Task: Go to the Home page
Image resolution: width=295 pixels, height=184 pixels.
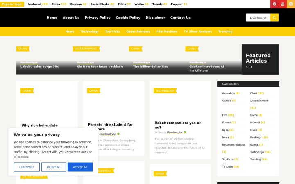Action: pos(52,18)
